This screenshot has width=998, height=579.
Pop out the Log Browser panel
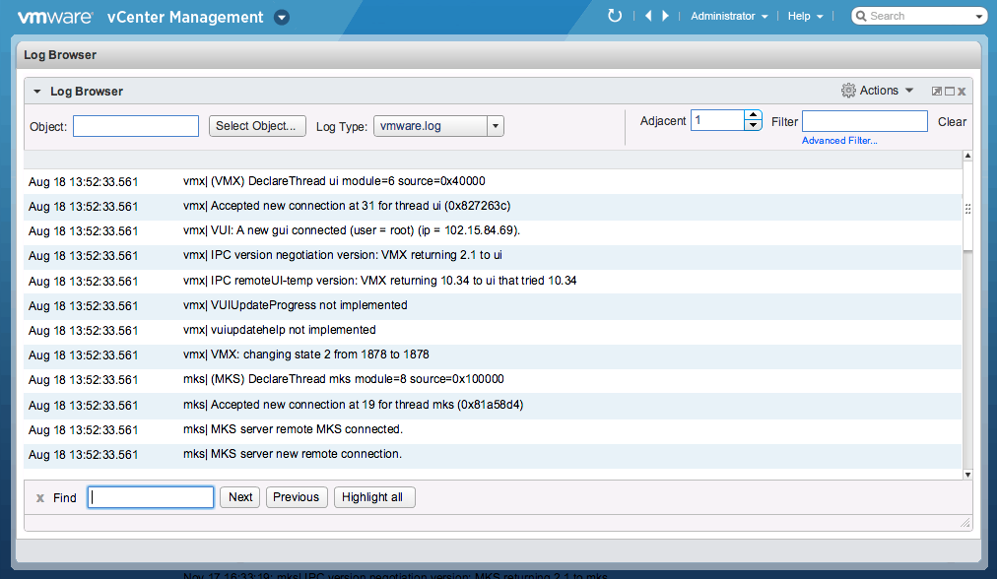[936, 92]
